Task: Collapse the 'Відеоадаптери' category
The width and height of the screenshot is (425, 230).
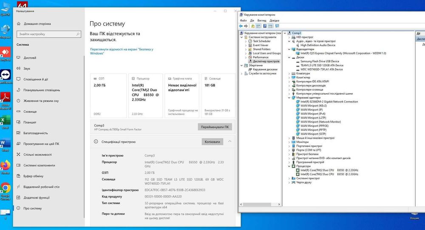Action: [289, 49]
